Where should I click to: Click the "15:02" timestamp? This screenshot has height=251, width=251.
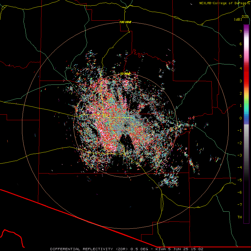coord(198,249)
